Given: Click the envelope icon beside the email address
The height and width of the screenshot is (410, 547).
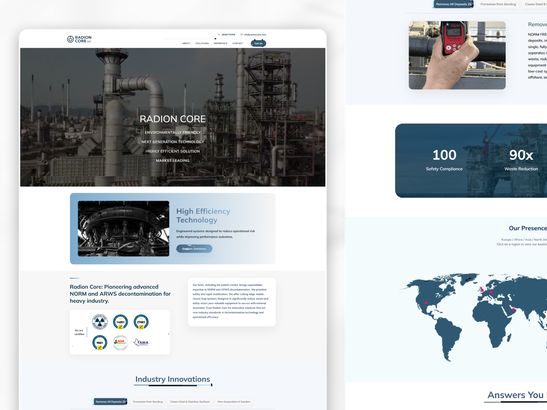Looking at the screenshot, I should (242, 34).
